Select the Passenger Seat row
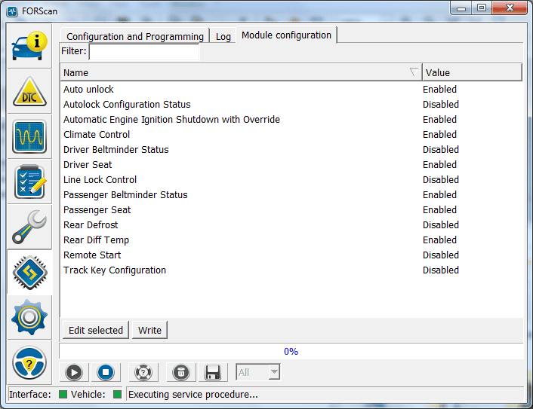The height and width of the screenshot is (409, 533). click(x=291, y=210)
